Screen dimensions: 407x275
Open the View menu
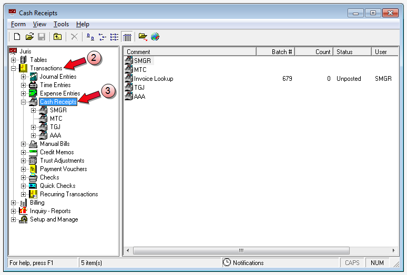(39, 24)
